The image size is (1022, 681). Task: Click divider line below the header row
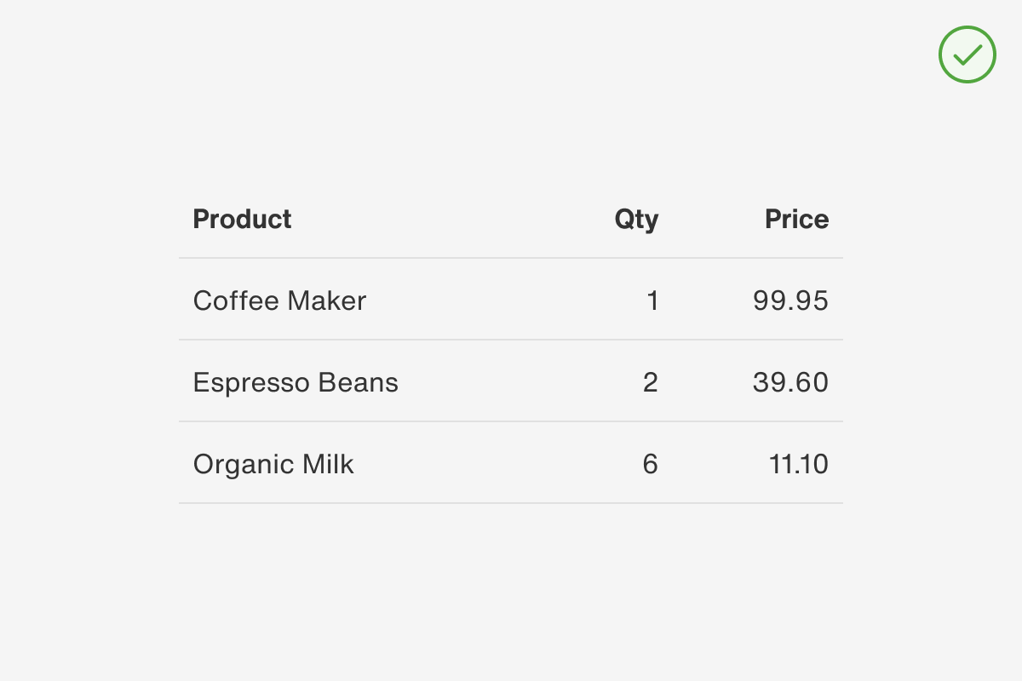coord(511,258)
